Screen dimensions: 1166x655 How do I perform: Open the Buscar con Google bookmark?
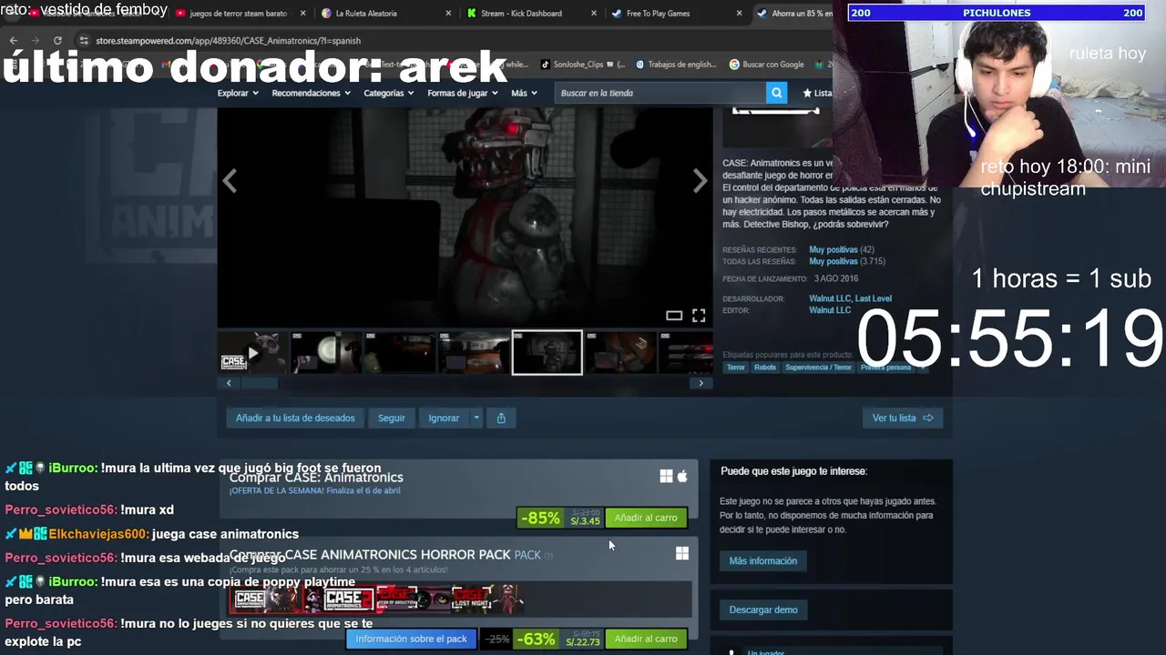pos(767,65)
